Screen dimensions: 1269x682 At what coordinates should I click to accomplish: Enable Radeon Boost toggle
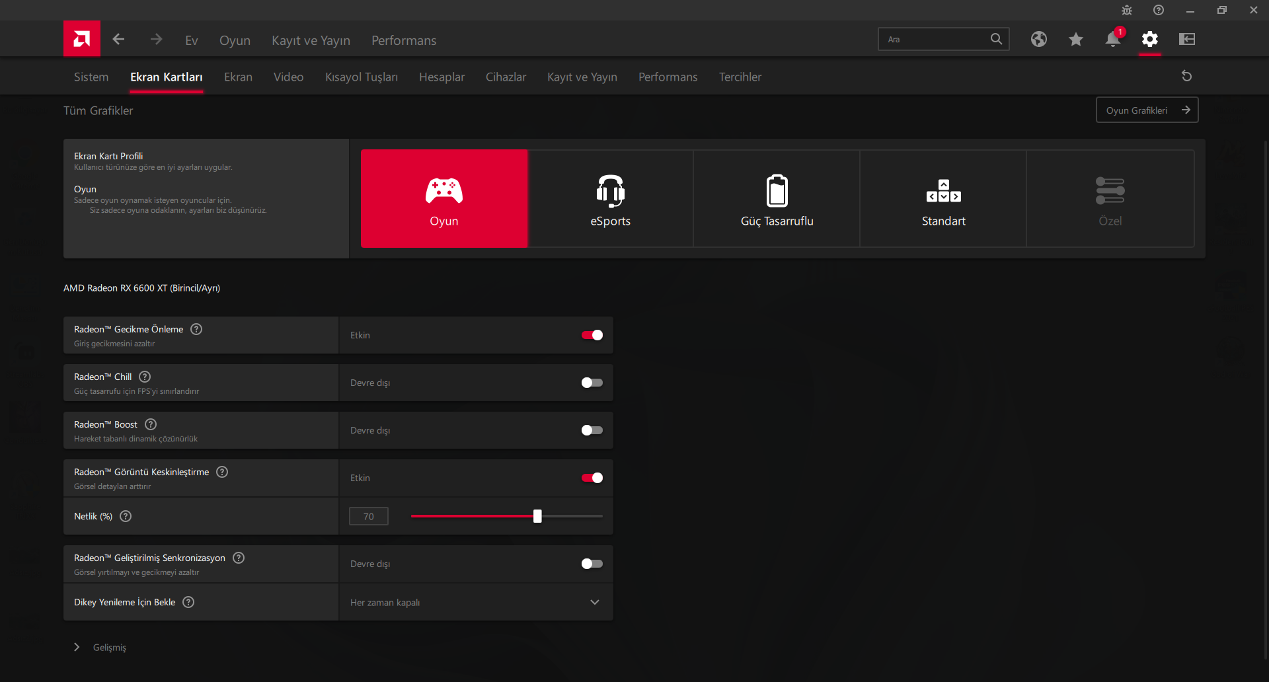pyautogui.click(x=592, y=430)
